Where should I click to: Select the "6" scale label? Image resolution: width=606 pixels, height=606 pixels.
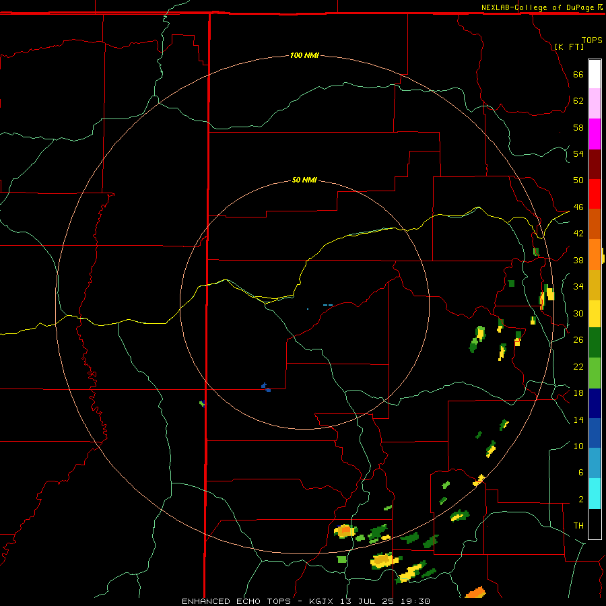580,473
